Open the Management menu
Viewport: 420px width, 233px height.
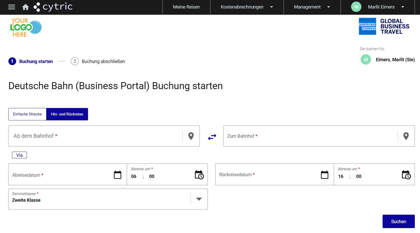pyautogui.click(x=312, y=7)
